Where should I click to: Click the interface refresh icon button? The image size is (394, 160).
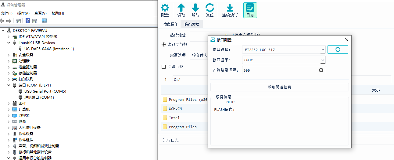point(338,49)
